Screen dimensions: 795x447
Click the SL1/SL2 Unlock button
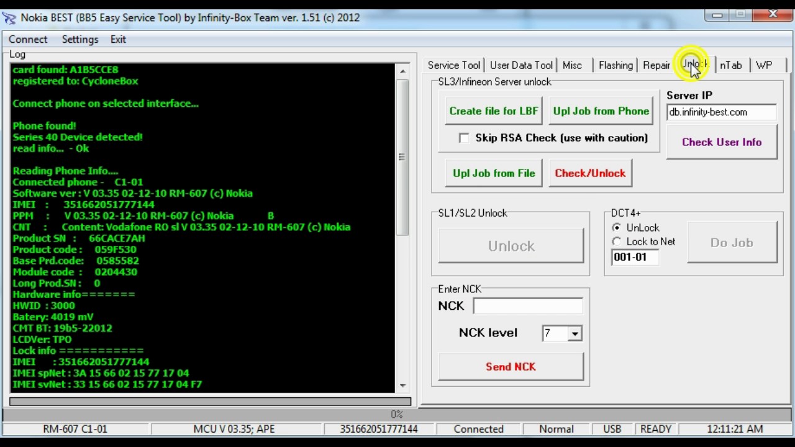(511, 246)
